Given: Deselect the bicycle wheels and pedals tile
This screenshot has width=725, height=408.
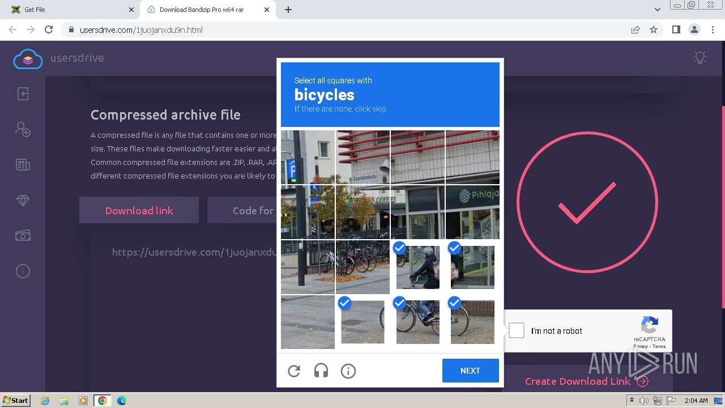Looking at the screenshot, I should pyautogui.click(x=417, y=322).
